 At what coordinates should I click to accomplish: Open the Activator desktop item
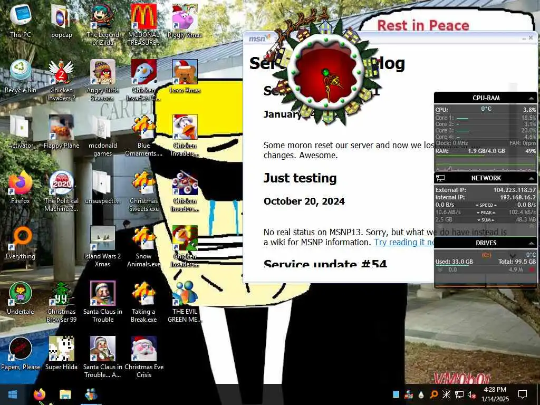21,131
